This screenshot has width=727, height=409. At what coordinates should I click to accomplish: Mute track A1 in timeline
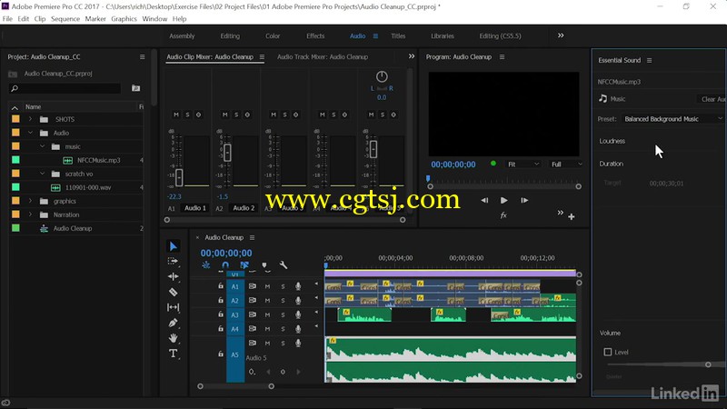point(267,286)
